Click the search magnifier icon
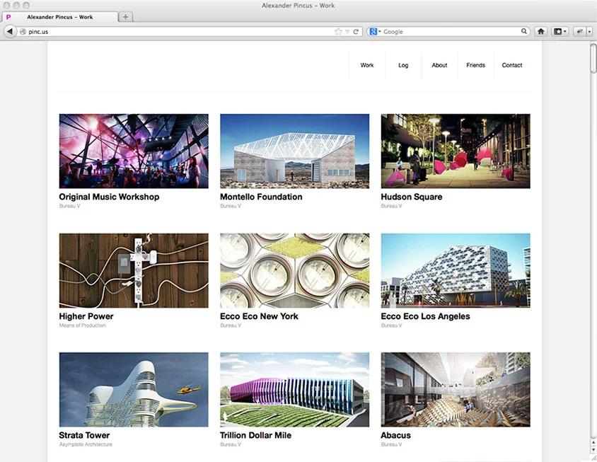Screen dimensions: 597x462 [524, 31]
